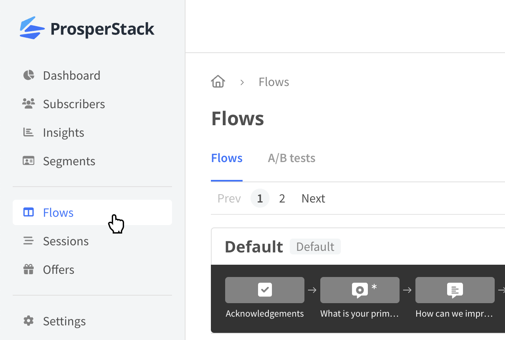Click the Flows breadcrumb label
This screenshot has height=340, width=505.
274,82
